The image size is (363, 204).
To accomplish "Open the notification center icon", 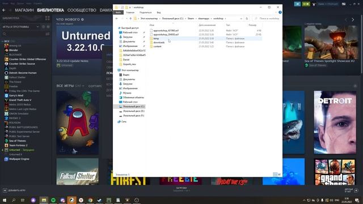I will pyautogui.click(x=357, y=200).
